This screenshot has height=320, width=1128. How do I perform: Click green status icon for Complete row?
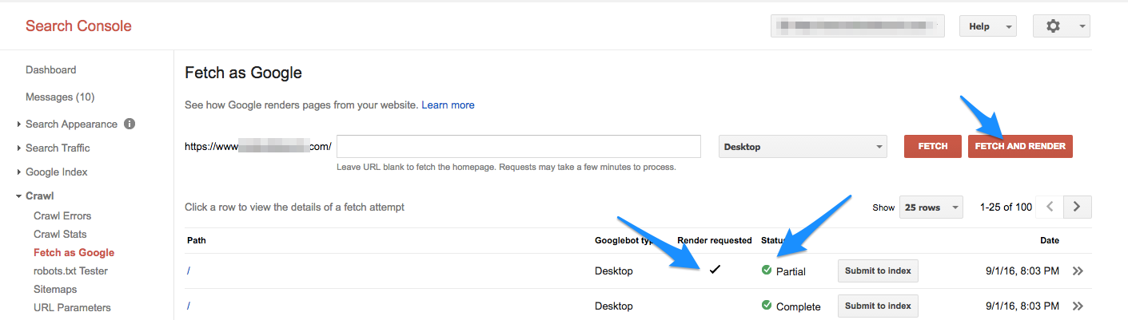767,306
